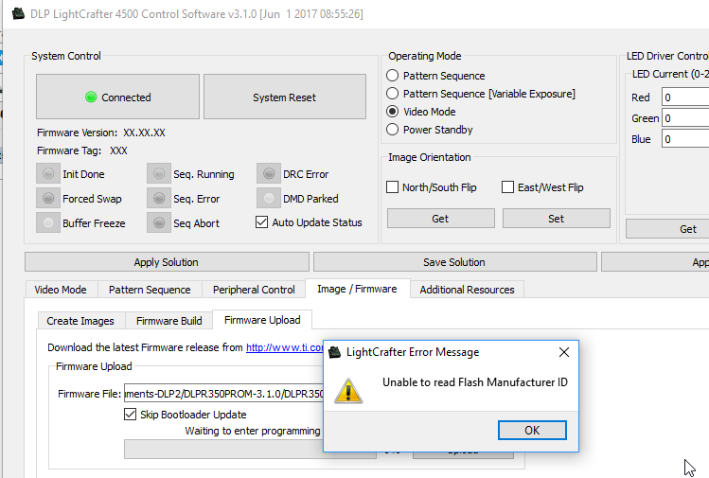Select Pattern Sequence operating mode

tap(392, 75)
